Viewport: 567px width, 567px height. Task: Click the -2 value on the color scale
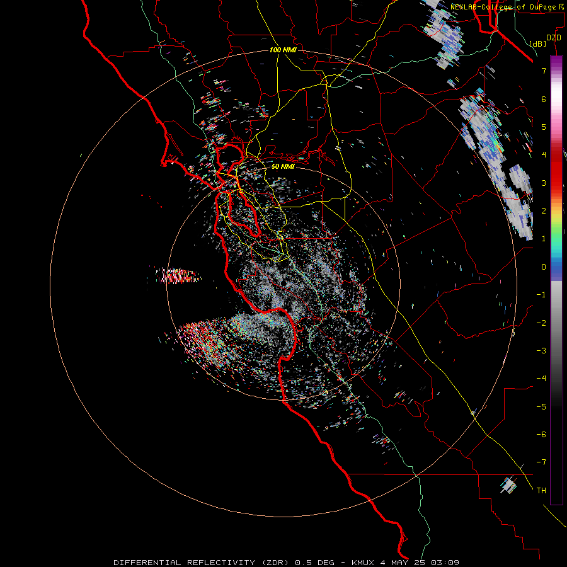pyautogui.click(x=541, y=323)
